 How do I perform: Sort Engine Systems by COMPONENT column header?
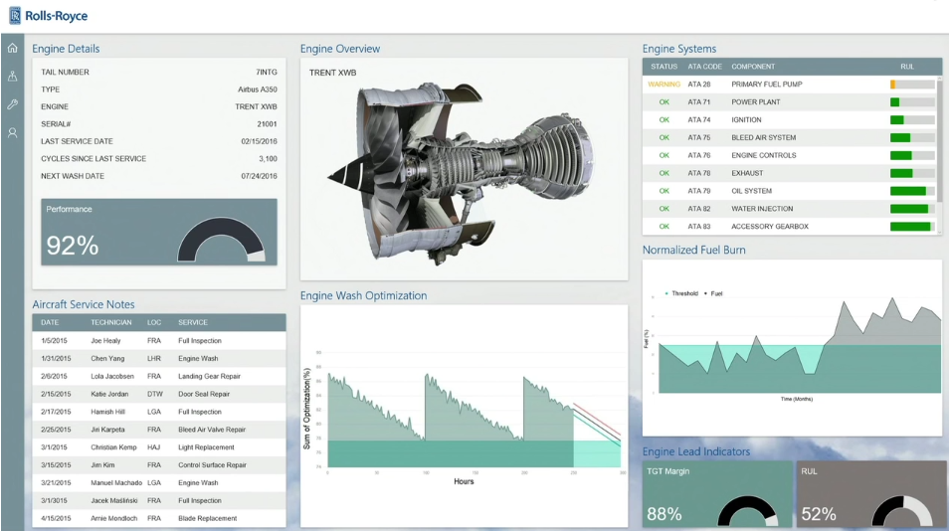[x=753, y=67]
